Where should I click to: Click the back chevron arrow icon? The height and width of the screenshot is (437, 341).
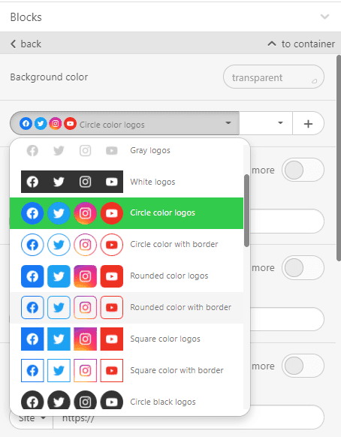(13, 44)
